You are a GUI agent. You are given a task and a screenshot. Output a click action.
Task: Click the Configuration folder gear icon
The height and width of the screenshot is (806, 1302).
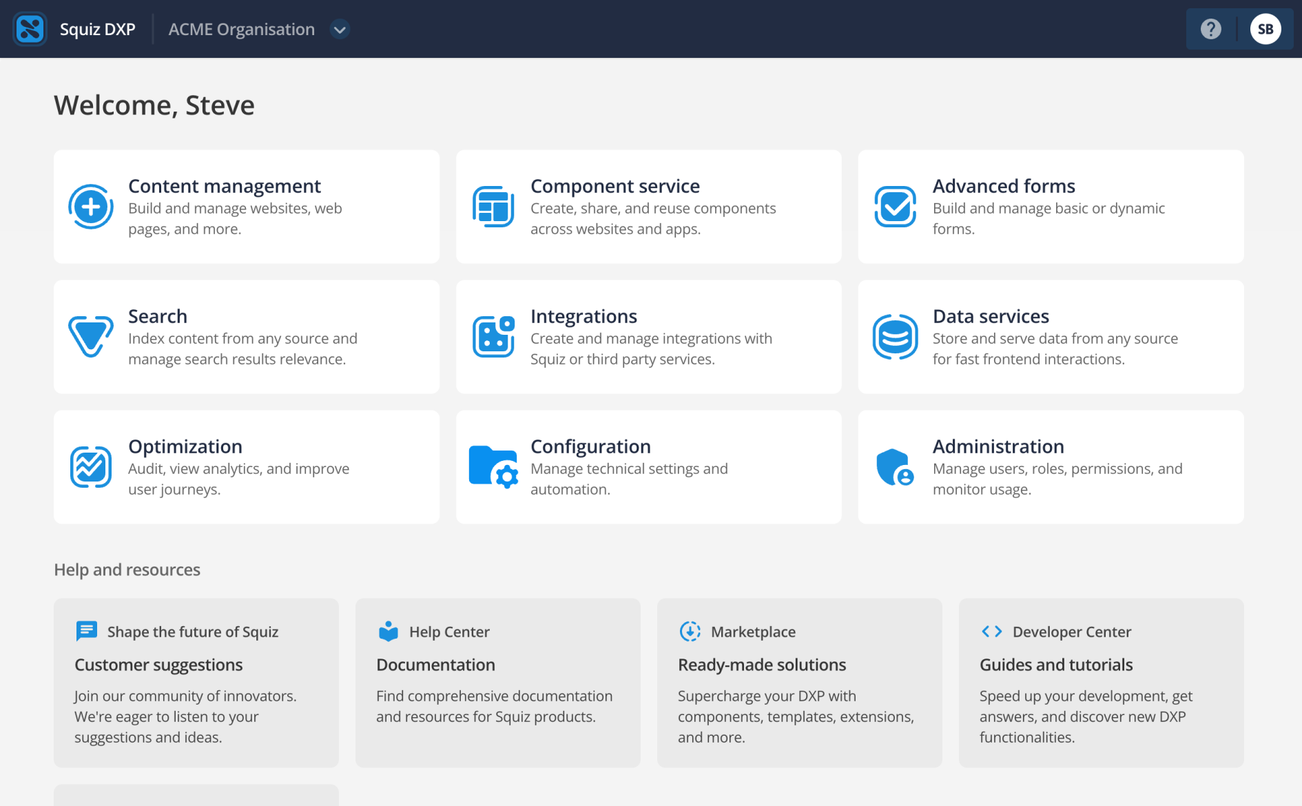pyautogui.click(x=493, y=466)
